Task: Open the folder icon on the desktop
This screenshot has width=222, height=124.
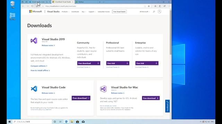Action: click(12, 16)
